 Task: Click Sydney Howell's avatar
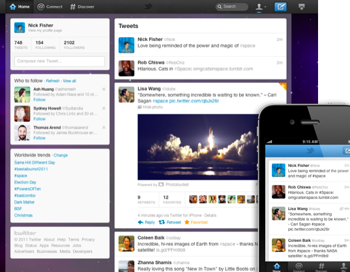(22, 113)
